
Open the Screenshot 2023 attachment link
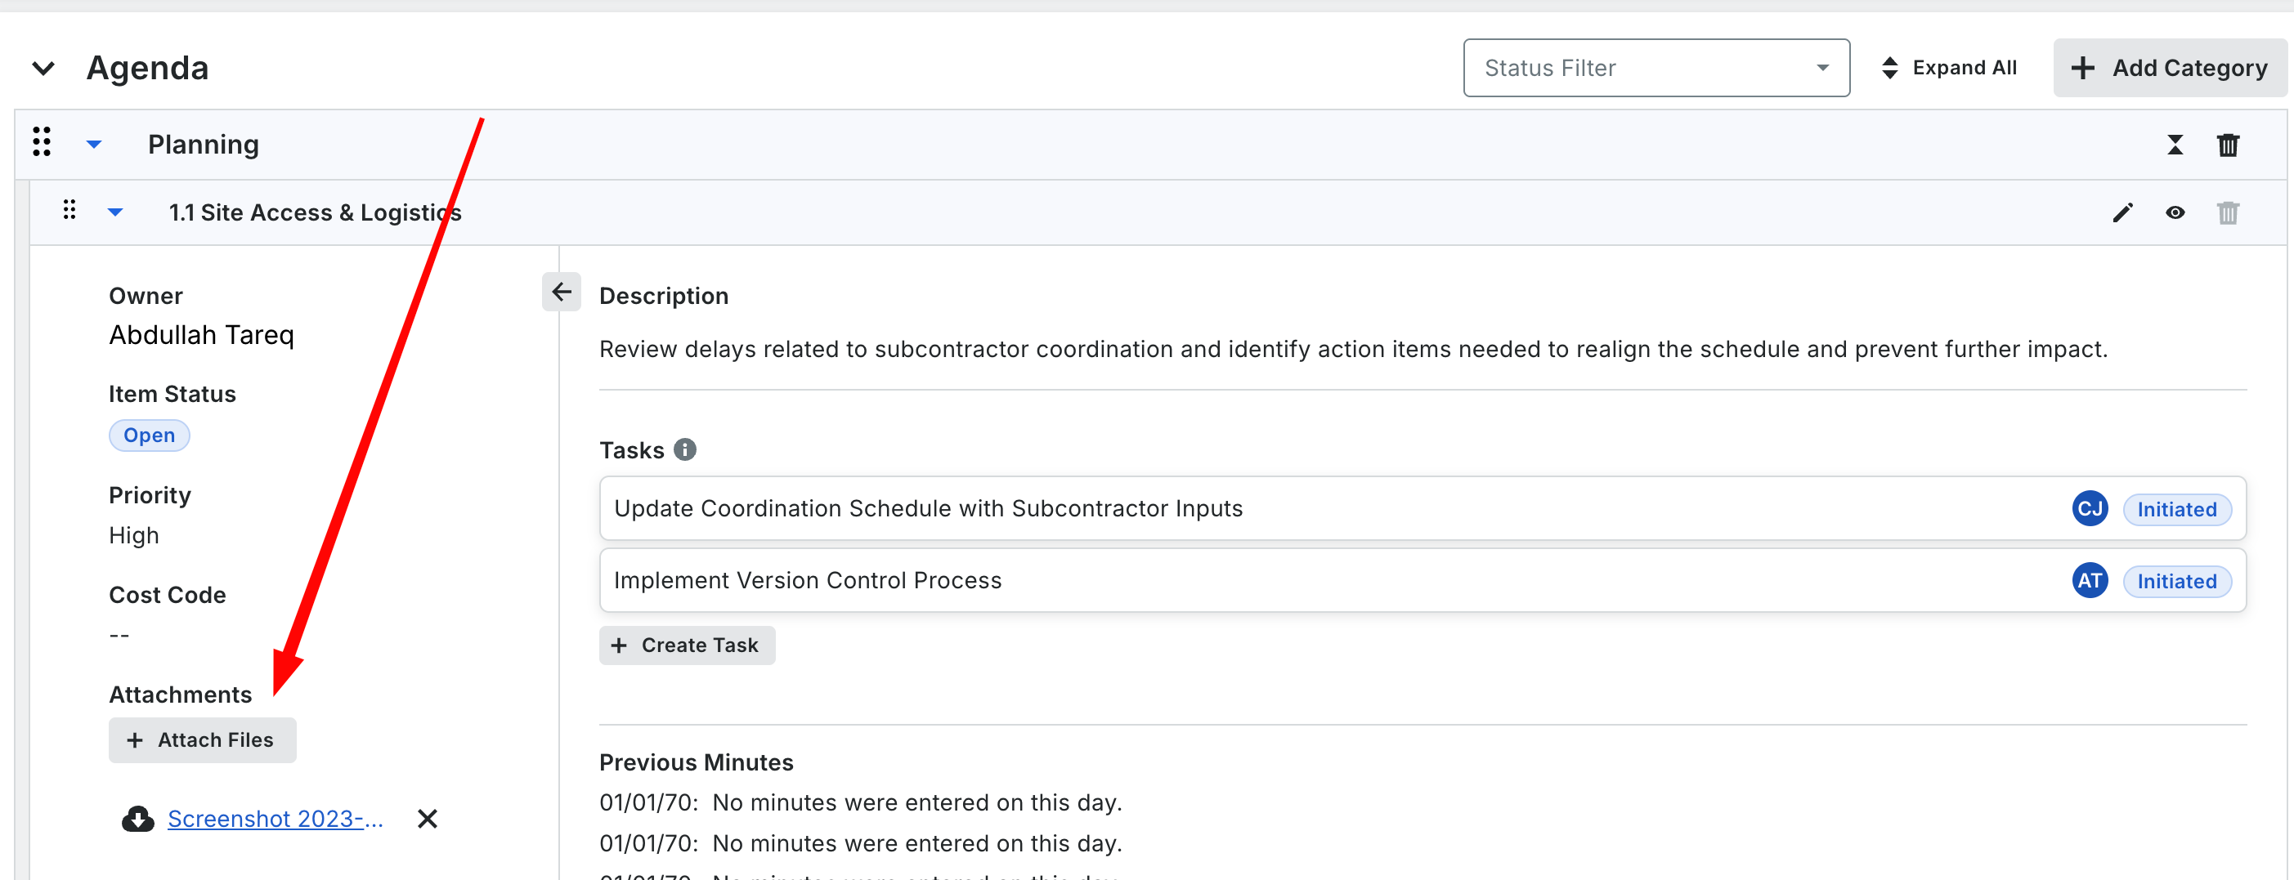pyautogui.click(x=276, y=819)
